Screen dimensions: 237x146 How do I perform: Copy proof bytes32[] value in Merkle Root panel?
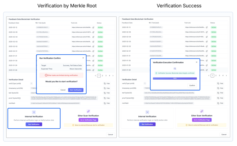(x=107, y=98)
